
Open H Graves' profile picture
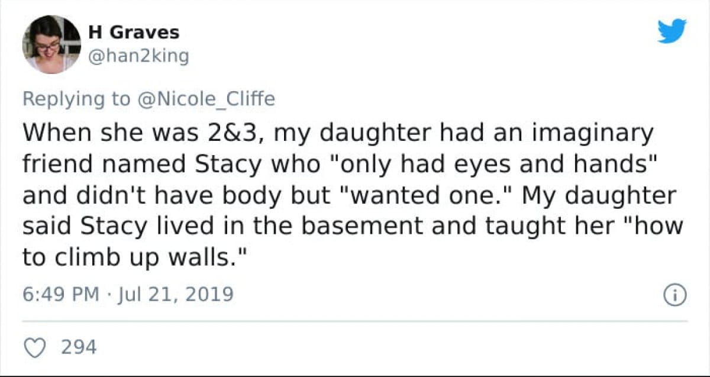pyautogui.click(x=51, y=44)
